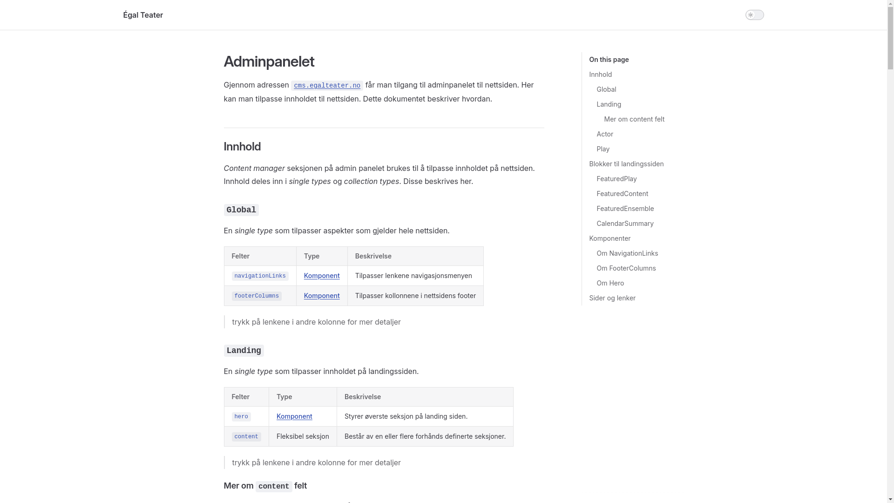Screen dimensions: 894x503
Task: Go to Komponenter in the outline
Action: pyautogui.click(x=610, y=238)
